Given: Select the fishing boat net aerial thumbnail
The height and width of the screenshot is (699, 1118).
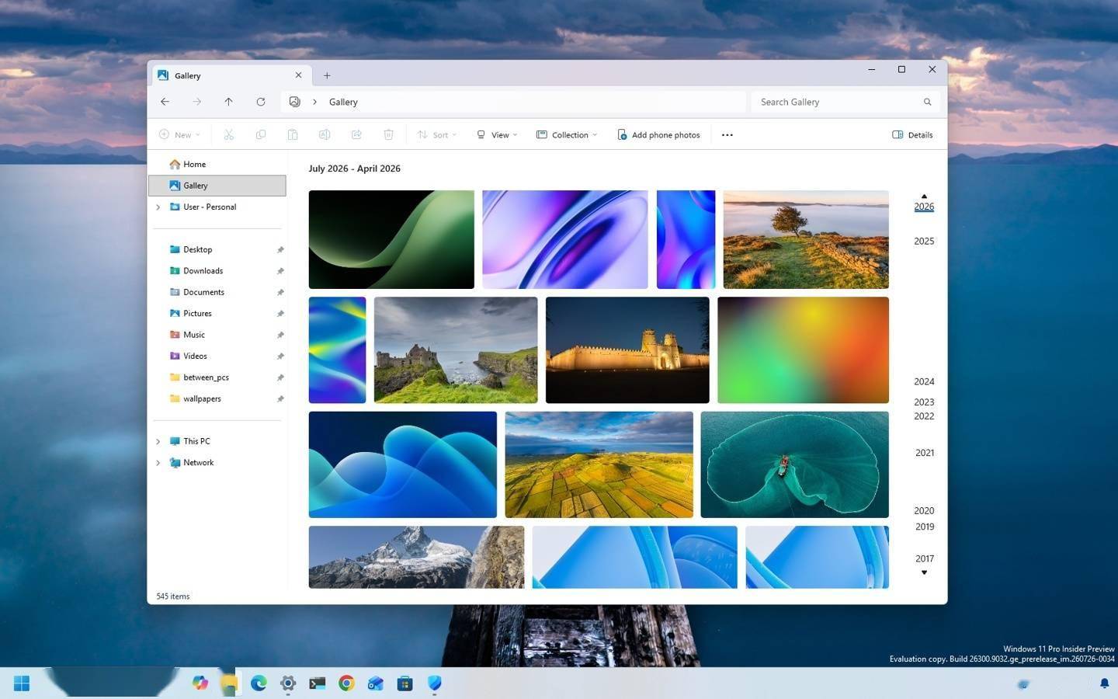Looking at the screenshot, I should point(794,464).
